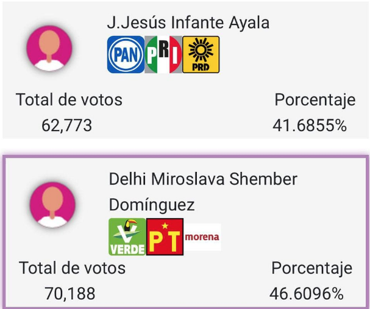Screen dimensions: 370x309
Task: Open Delhi Miroslava Shember Domínguez's avatar
Action: click(x=53, y=204)
